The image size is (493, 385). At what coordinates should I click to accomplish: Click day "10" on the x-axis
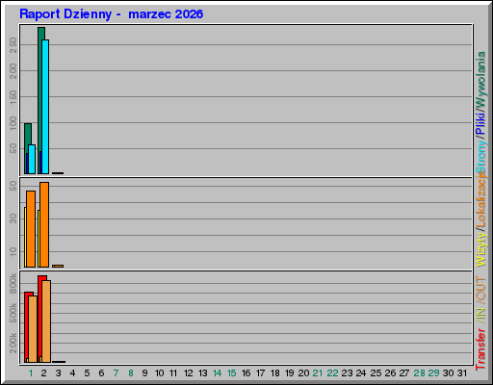(160, 373)
